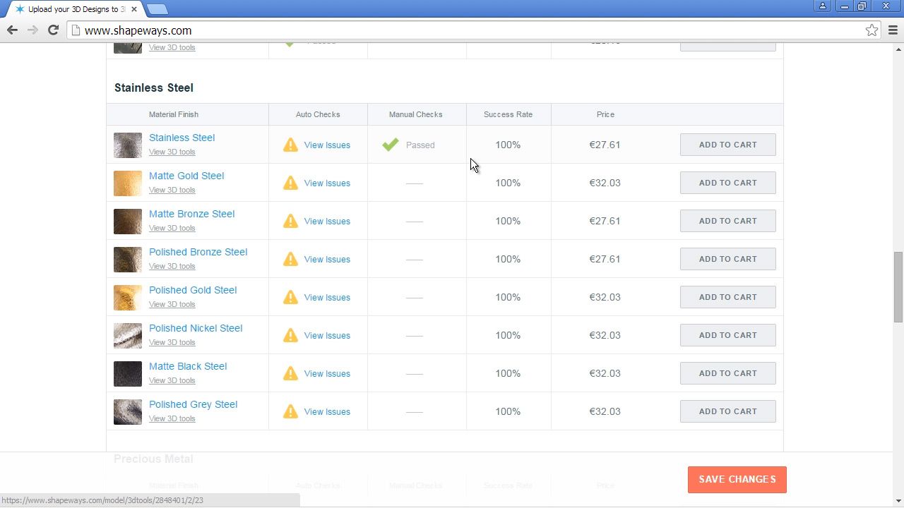Viewport: 904px width, 508px height.
Task: Click the address bar showing www.shapeways.com
Action: (466, 30)
